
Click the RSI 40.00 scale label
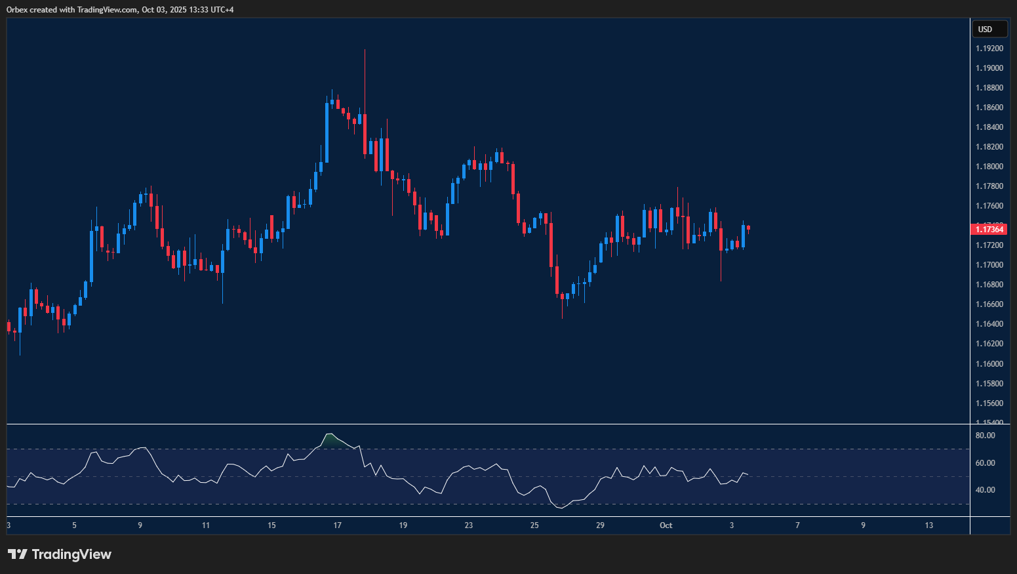coord(985,490)
